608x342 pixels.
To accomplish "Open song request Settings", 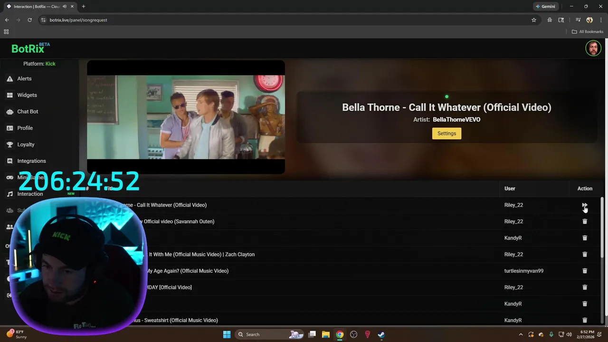I will tap(446, 133).
